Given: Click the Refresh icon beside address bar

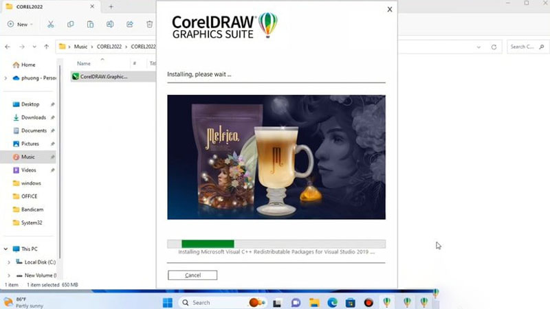Looking at the screenshot, I should (x=494, y=47).
